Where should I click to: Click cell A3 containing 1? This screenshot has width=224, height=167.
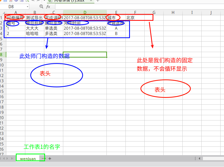[16, 28]
